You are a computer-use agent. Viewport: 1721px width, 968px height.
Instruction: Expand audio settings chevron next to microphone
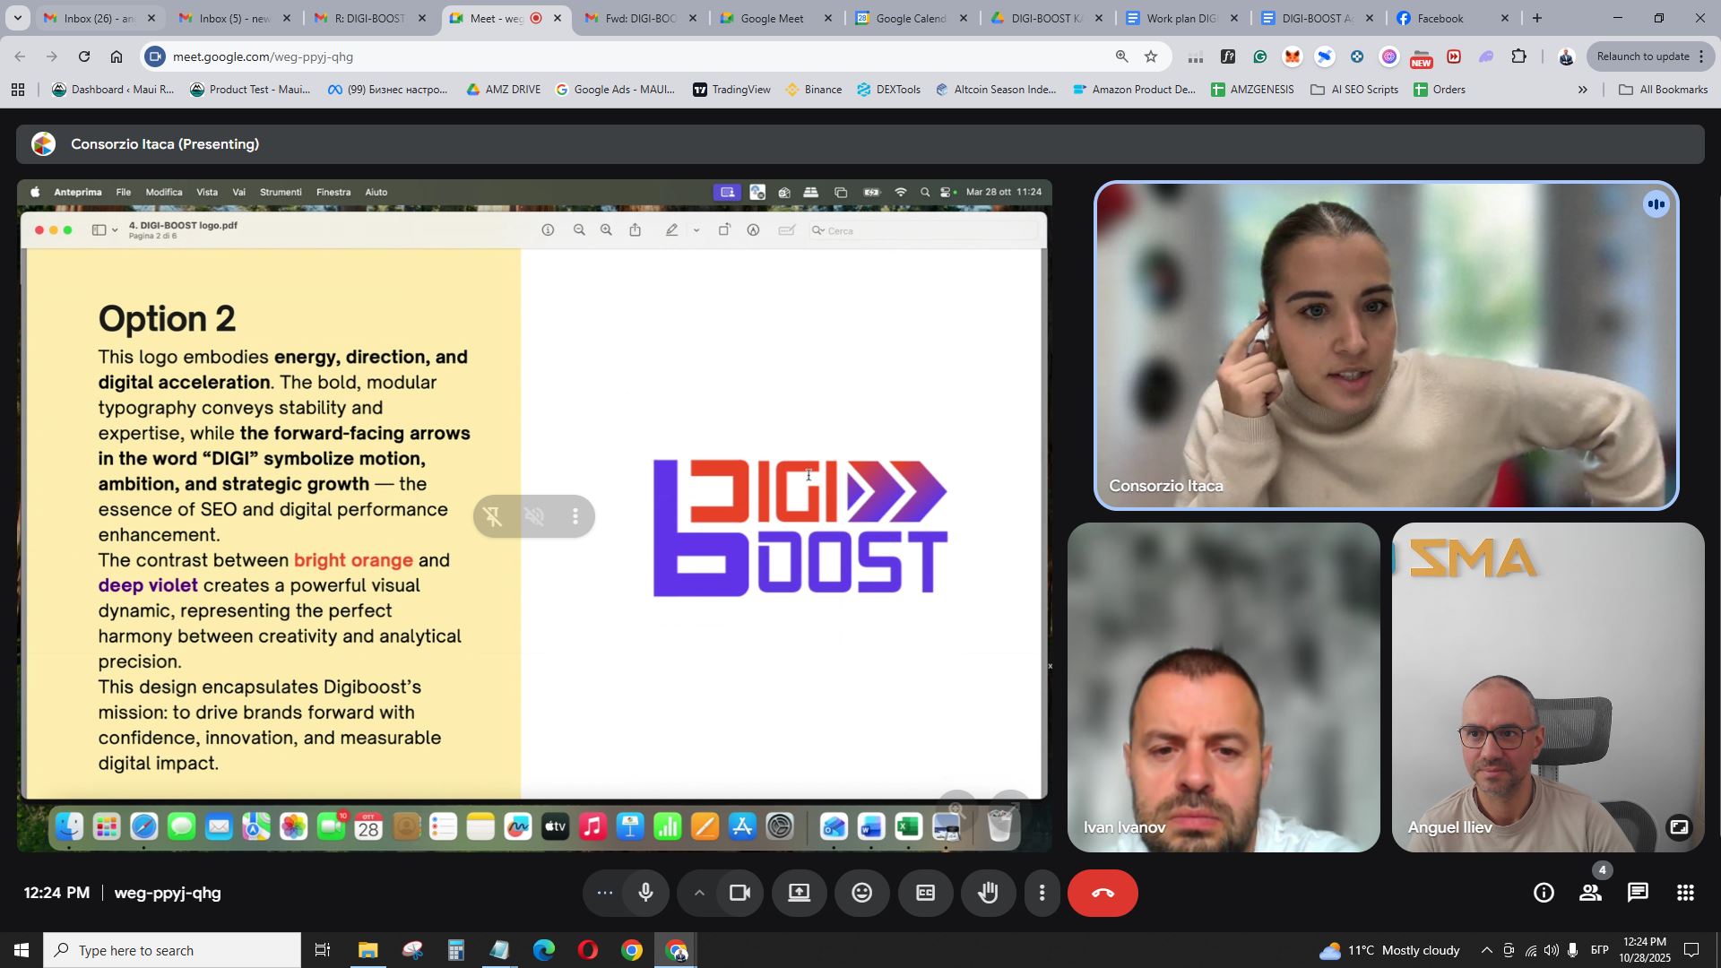[x=699, y=893]
